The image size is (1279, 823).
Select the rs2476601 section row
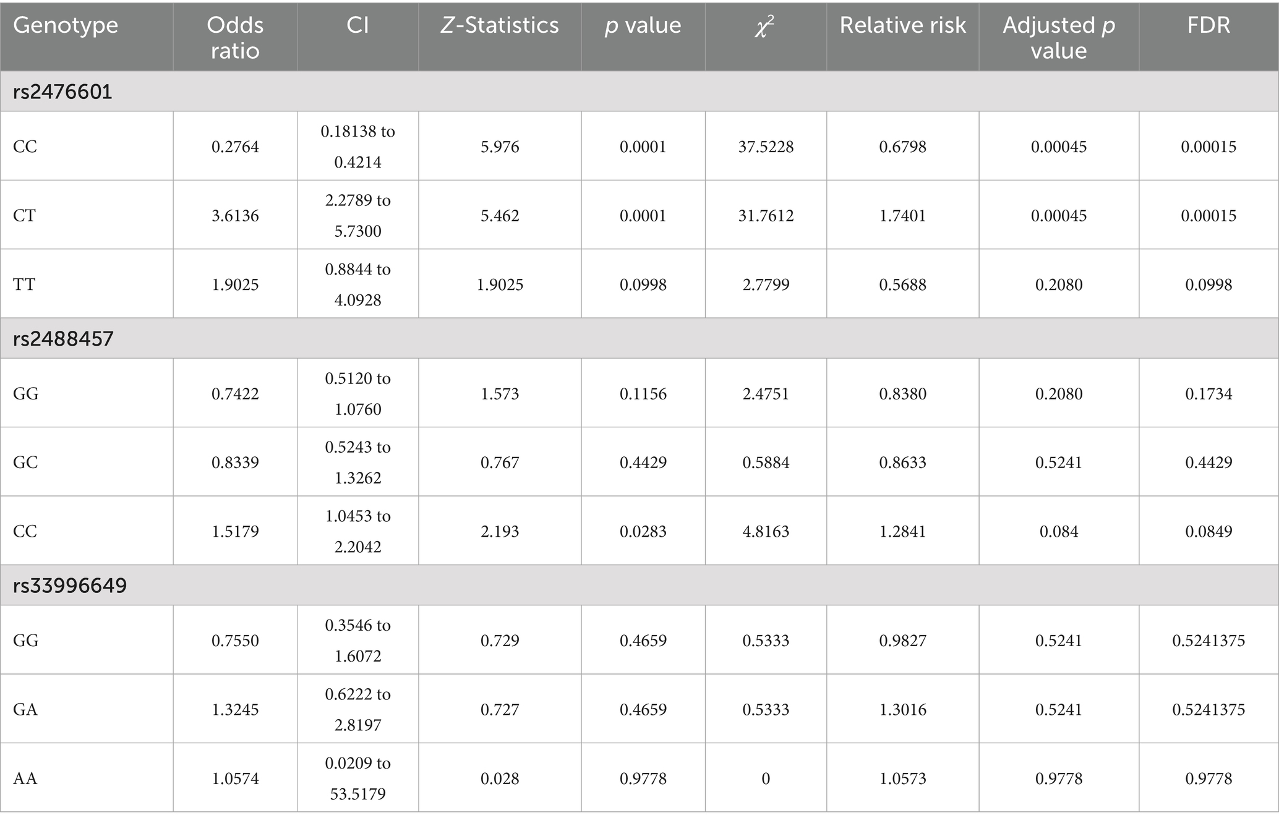(x=62, y=92)
